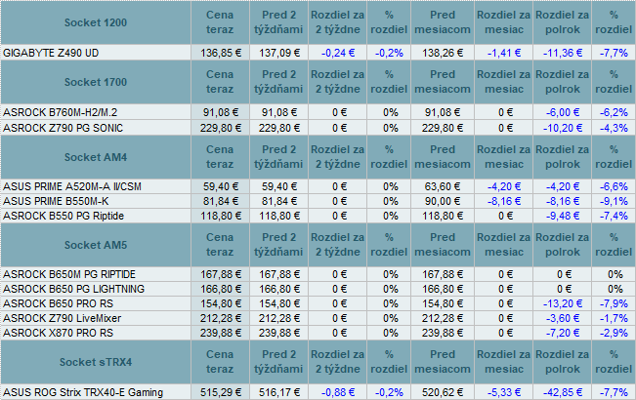Viewport: 636px width, 400px height.
Task: Click the ASROCK B550 PG Riptide name
Action: [64, 216]
